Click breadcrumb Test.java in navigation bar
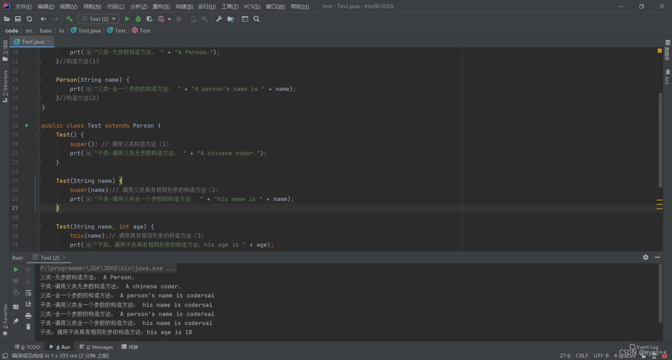 coord(86,30)
